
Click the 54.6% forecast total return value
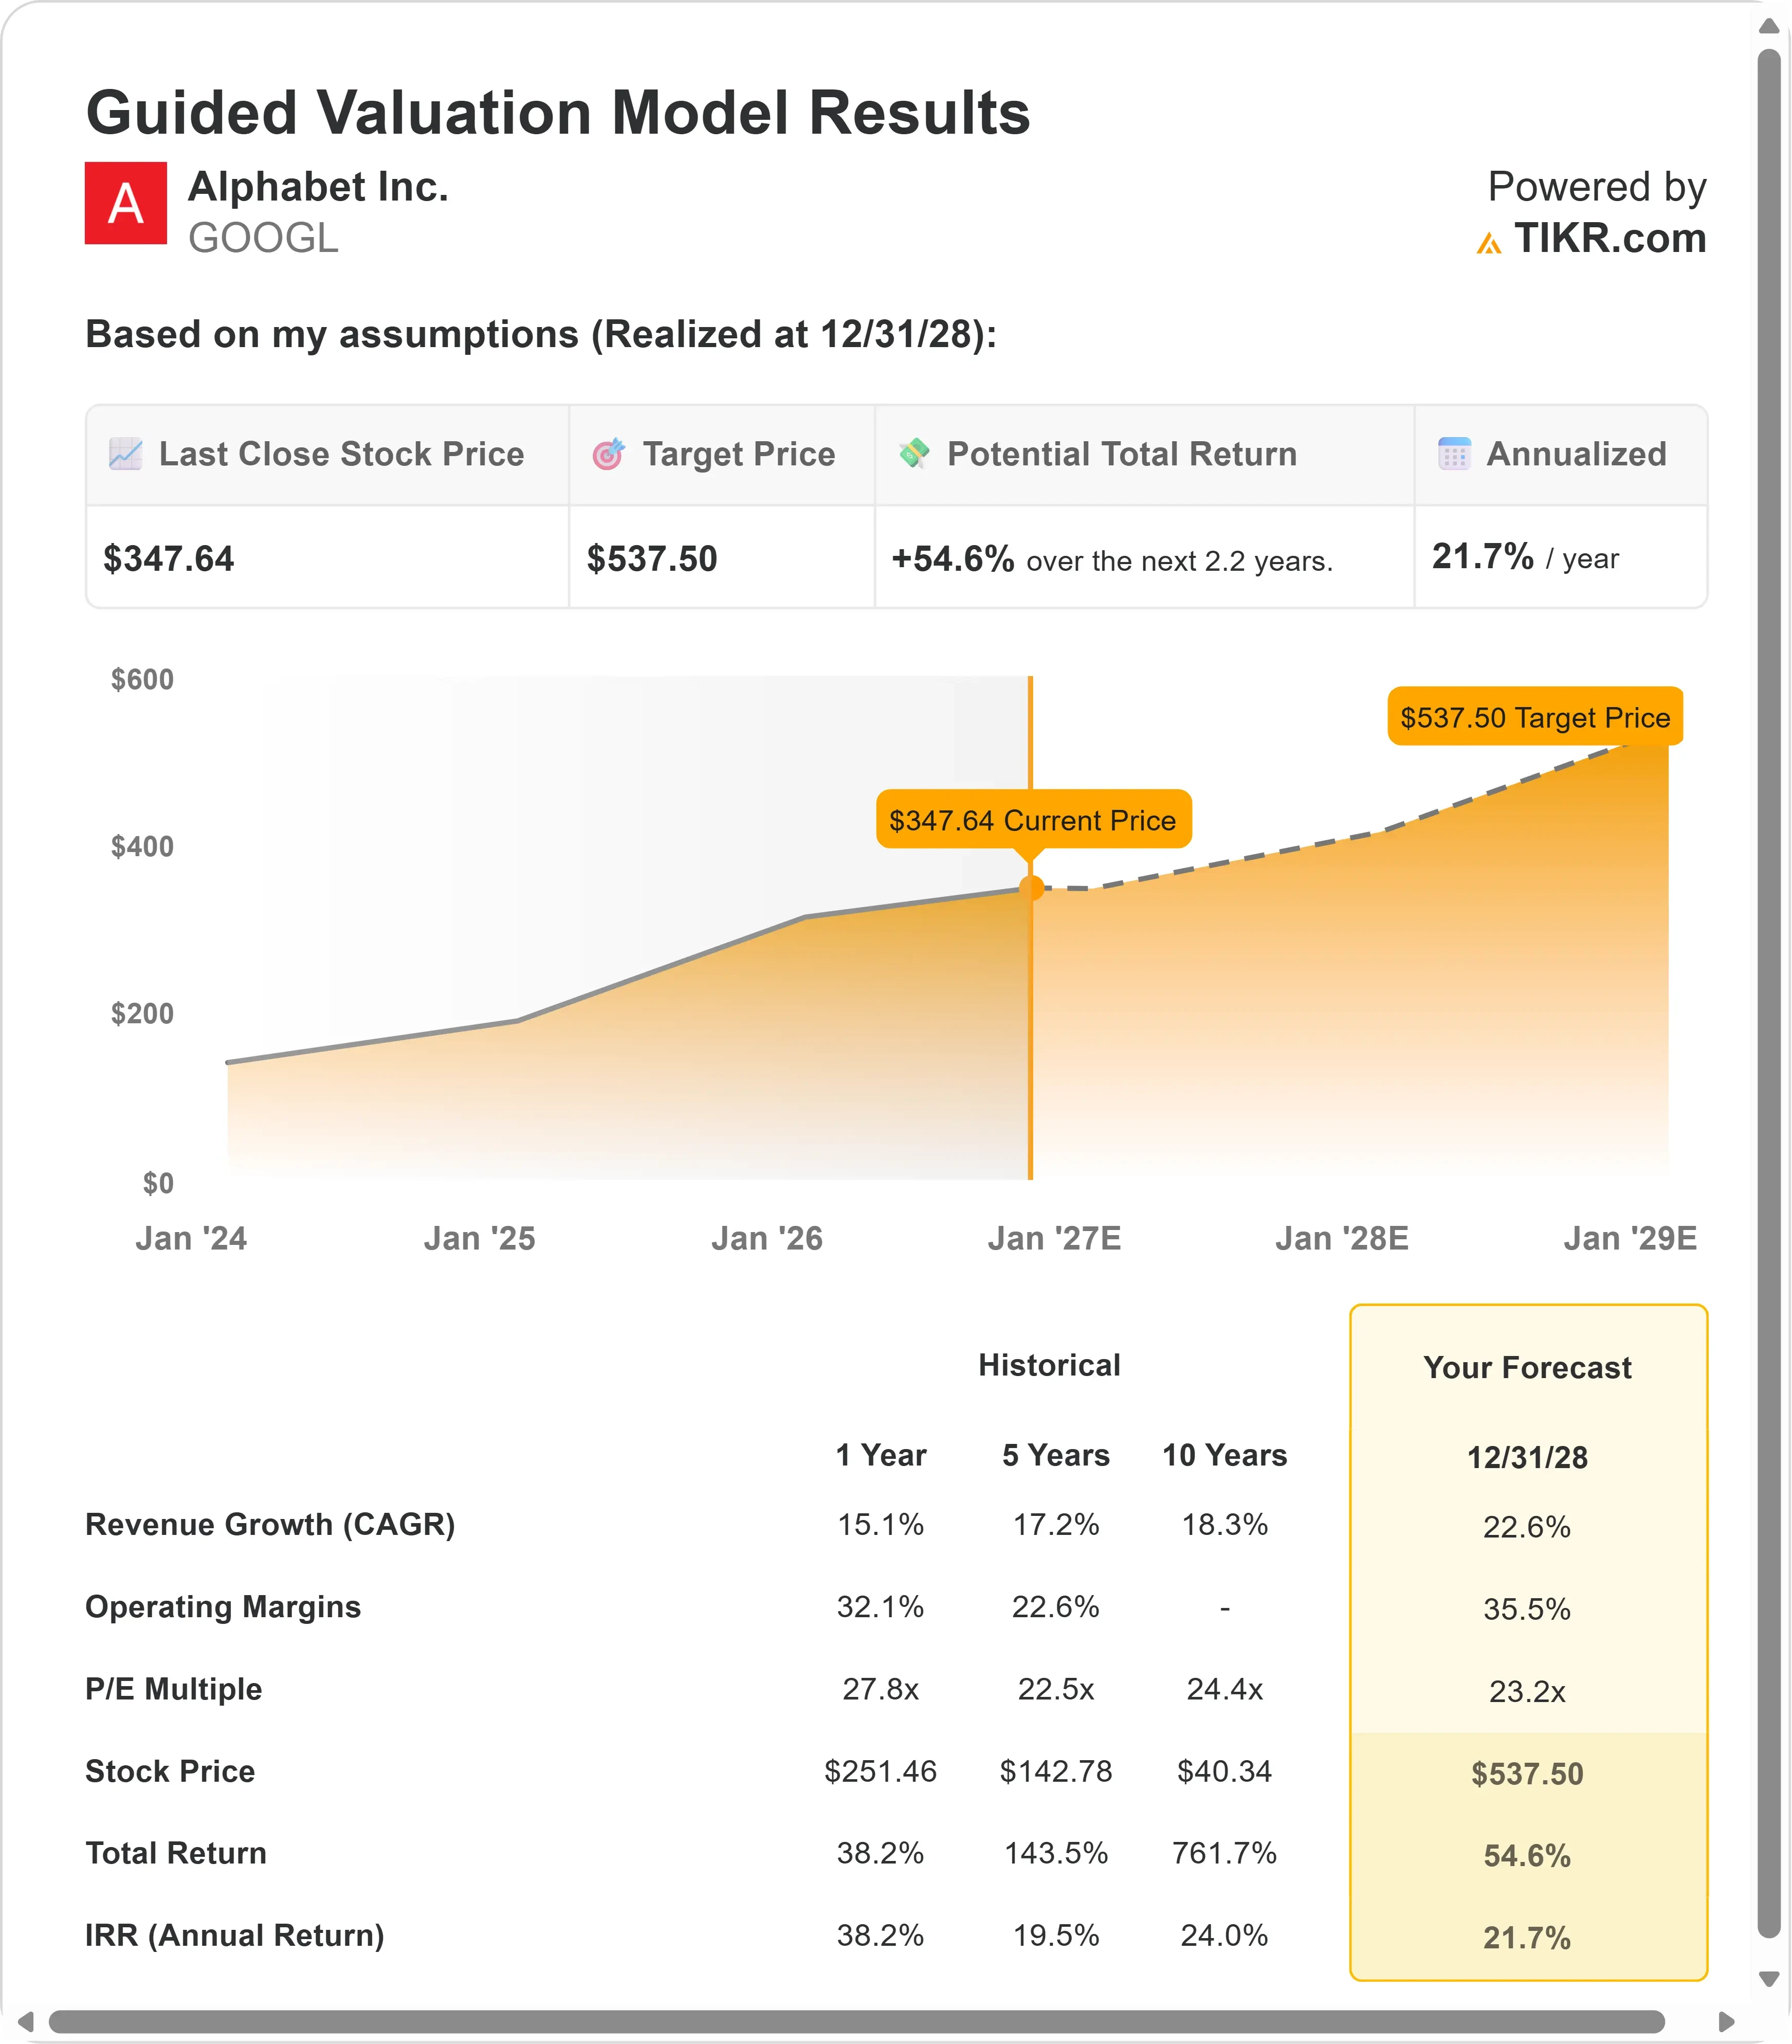[x=1527, y=1856]
